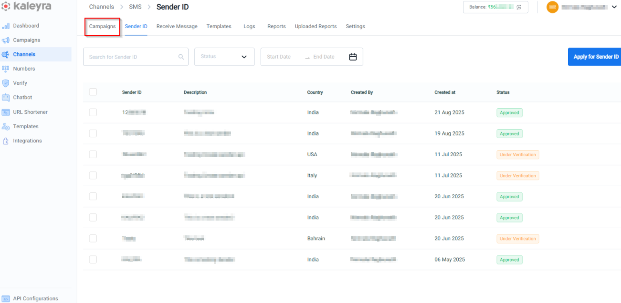
Task: Click the orange user avatar
Action: [x=552, y=7]
